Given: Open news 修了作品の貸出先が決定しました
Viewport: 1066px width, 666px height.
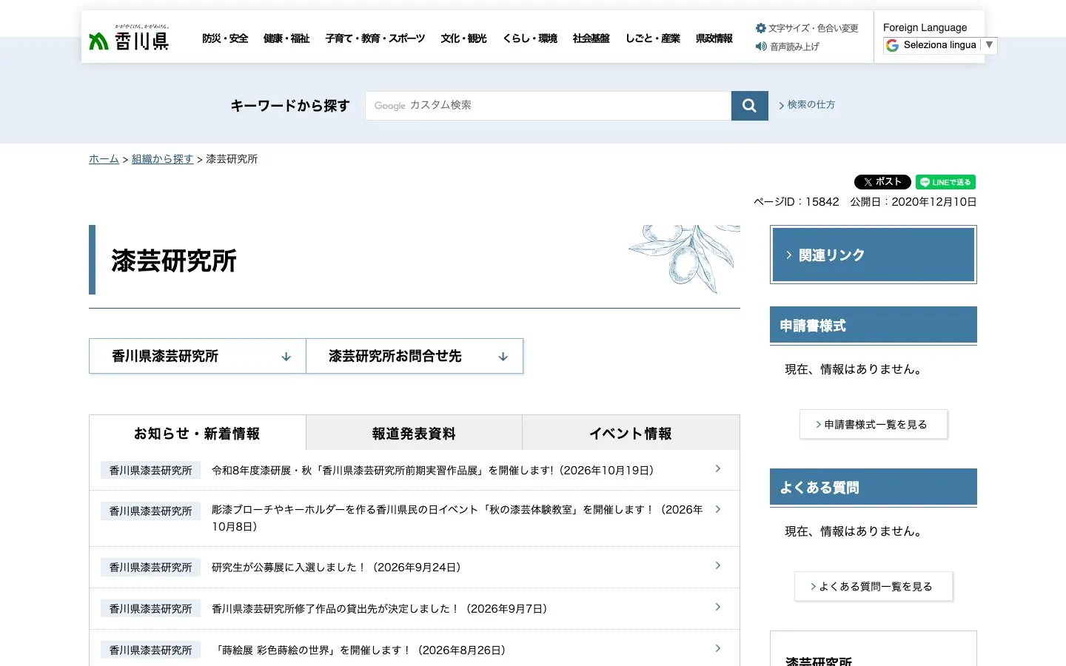Looking at the screenshot, I should [x=380, y=609].
